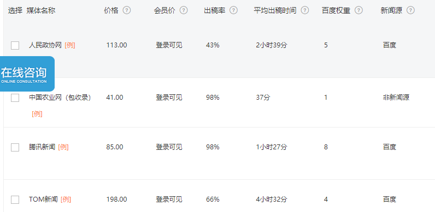Click help icon beside 会员价 column
This screenshot has height=212, width=435.
point(184,10)
